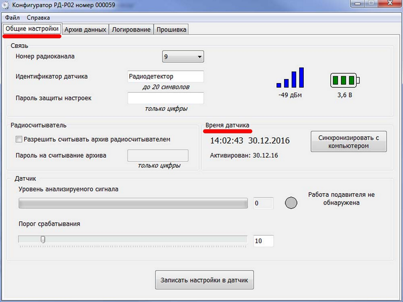Open the Файл menu
Screen dimensions: 403x302
click(x=12, y=18)
